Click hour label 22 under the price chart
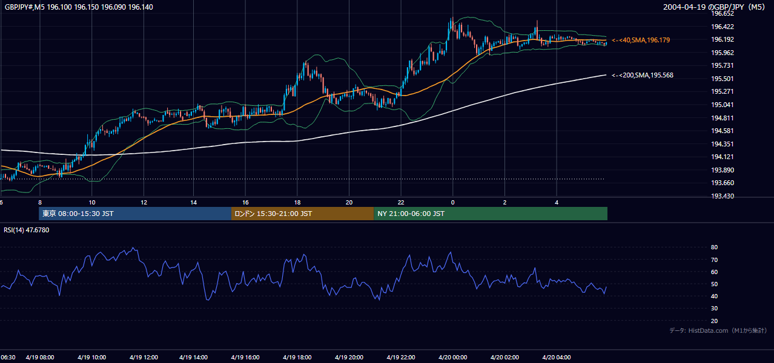Screen dimensions: 774x363 (401, 202)
